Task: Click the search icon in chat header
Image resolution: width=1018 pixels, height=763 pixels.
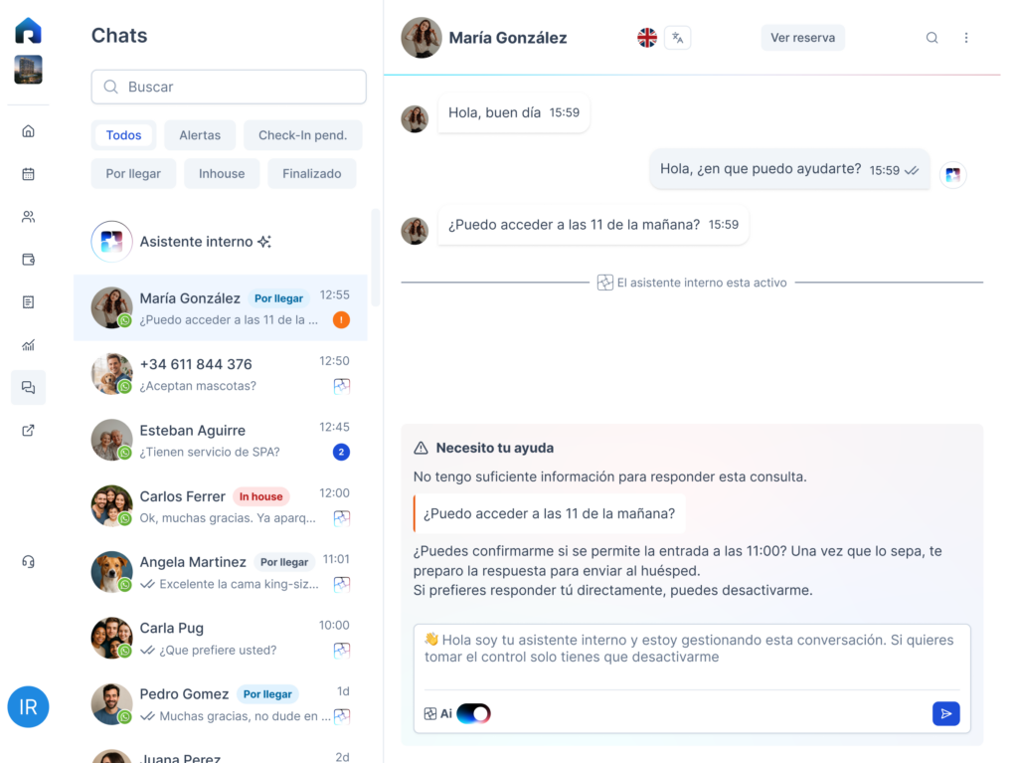Action: (932, 38)
